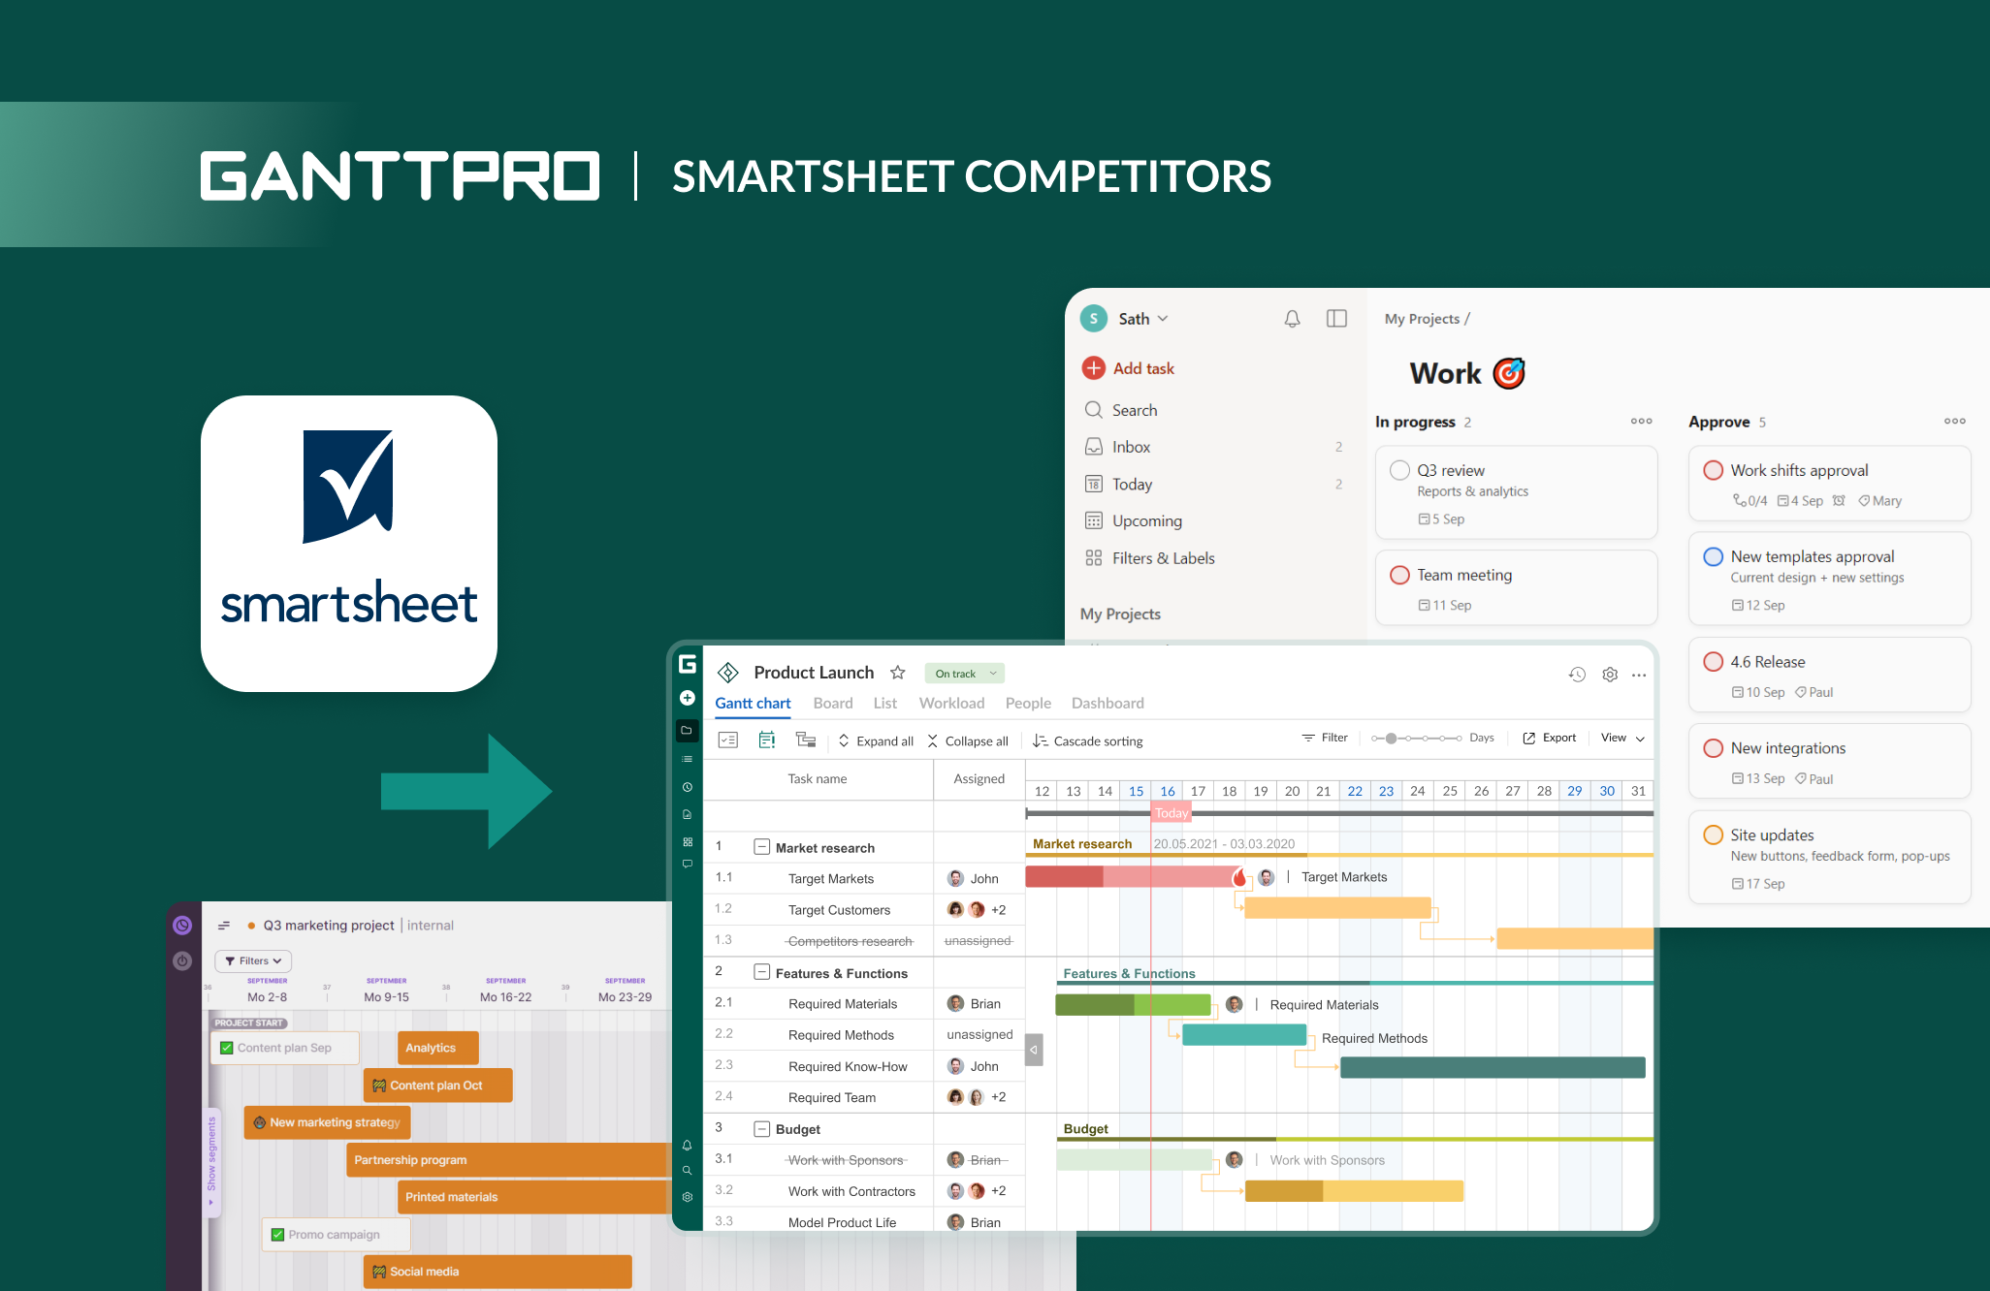Click the notifications bell icon
Screen dimensions: 1990x1291
pos(1292,318)
